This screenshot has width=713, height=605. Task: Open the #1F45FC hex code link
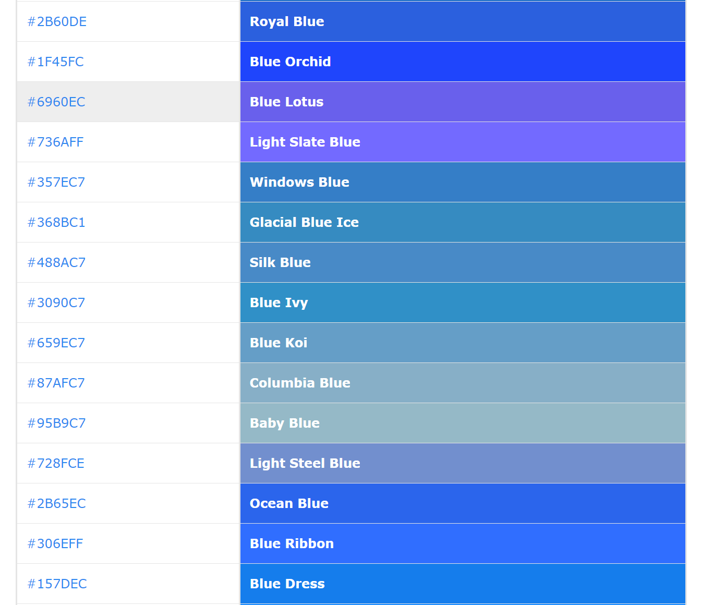coord(55,62)
